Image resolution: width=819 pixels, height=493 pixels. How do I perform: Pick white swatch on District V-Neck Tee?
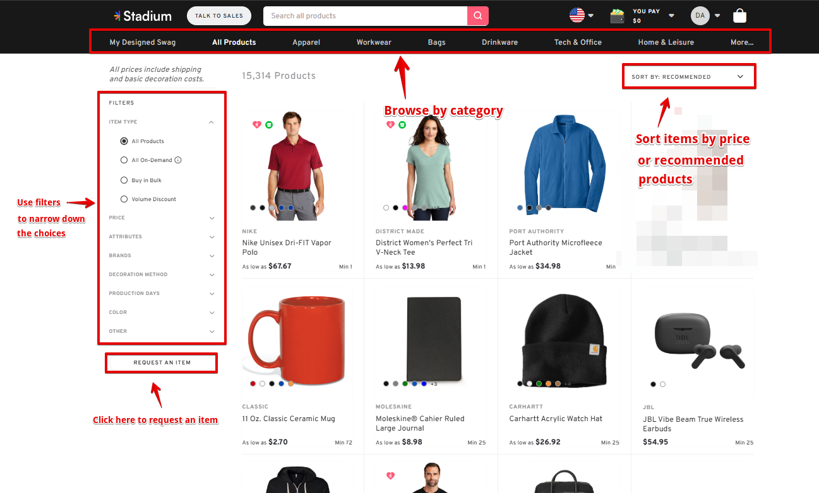[386, 207]
